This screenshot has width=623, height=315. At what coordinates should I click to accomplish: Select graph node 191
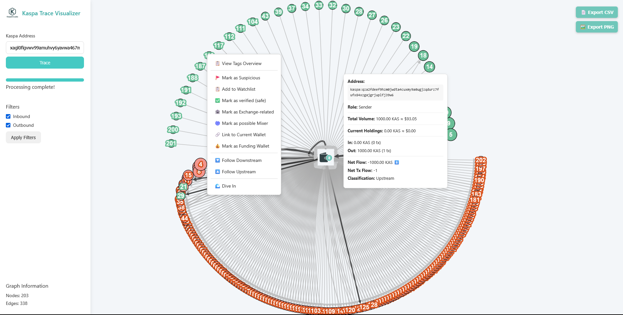pos(186,90)
